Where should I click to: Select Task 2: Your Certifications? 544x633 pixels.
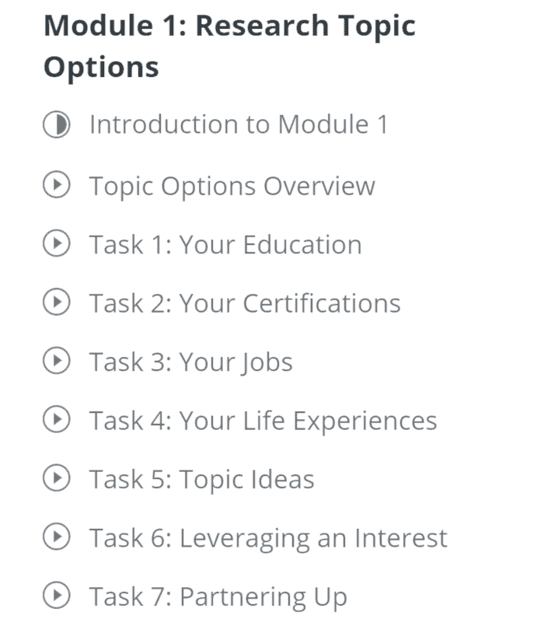pos(245,303)
